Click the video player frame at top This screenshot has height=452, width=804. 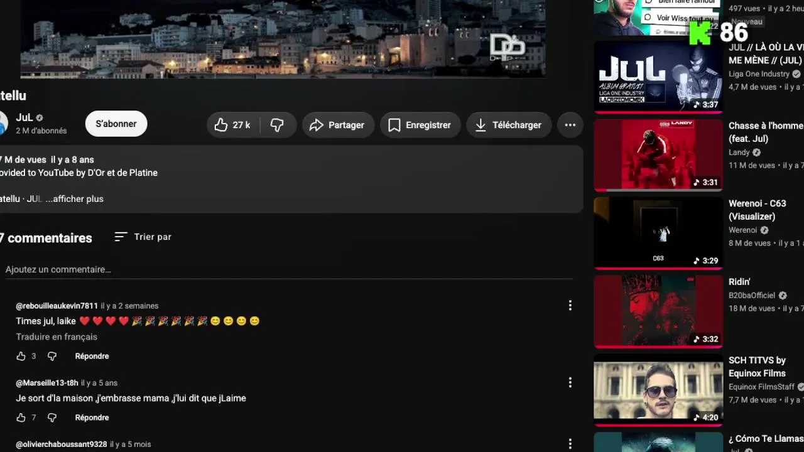point(283,39)
